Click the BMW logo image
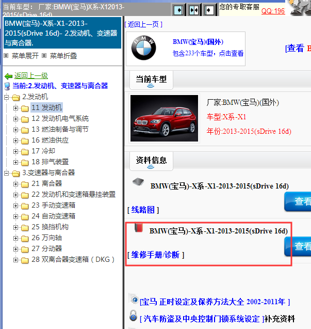This screenshot has width=311, height=329. tap(143, 48)
